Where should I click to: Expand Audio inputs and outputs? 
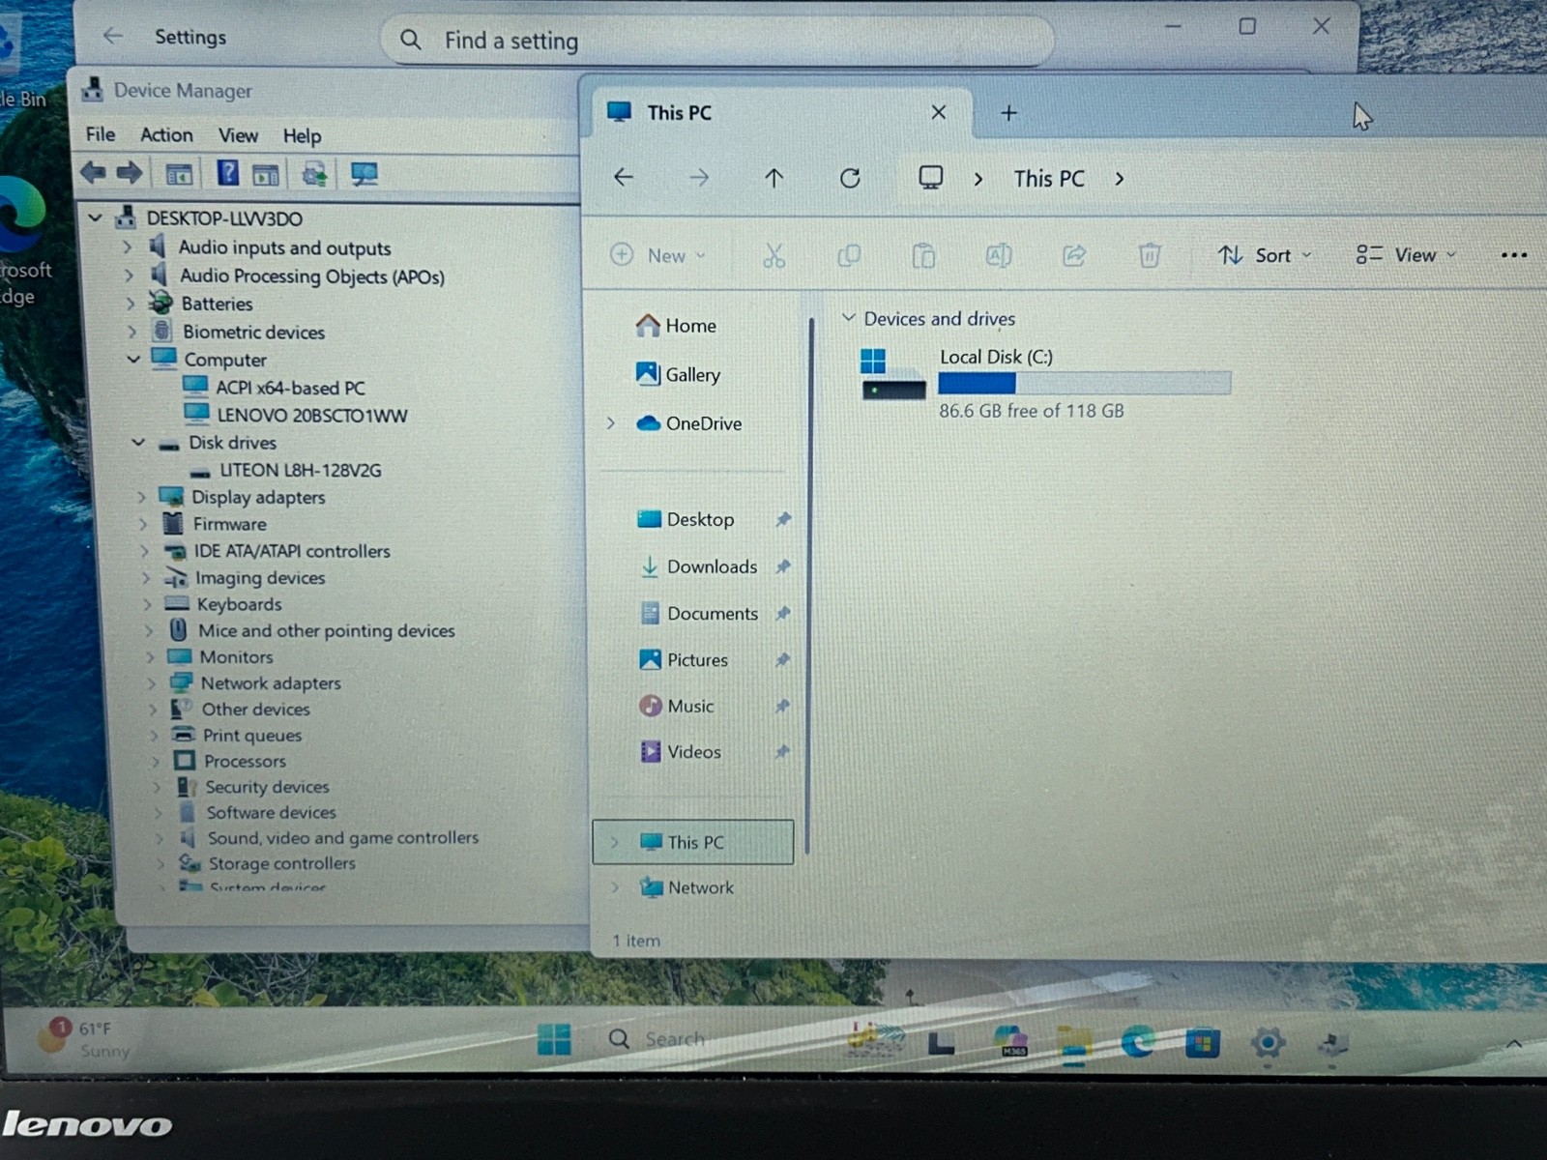click(127, 247)
